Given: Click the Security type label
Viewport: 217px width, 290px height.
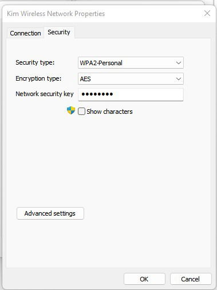Looking at the screenshot, I should [35, 62].
